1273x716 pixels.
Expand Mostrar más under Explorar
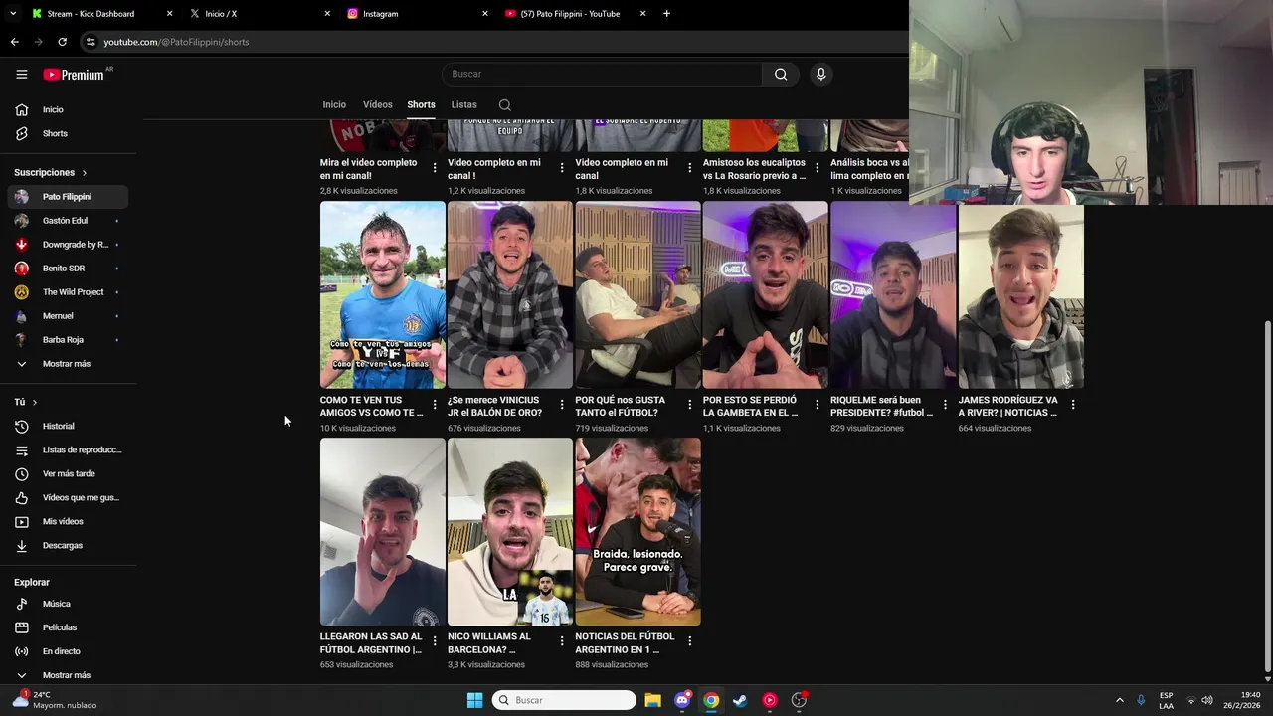pos(68,675)
